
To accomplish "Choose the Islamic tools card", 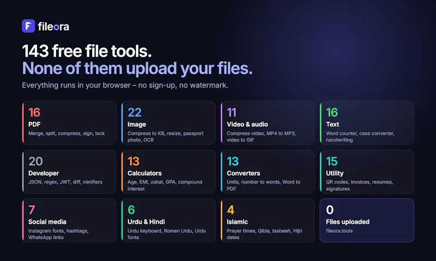I will click(268, 221).
